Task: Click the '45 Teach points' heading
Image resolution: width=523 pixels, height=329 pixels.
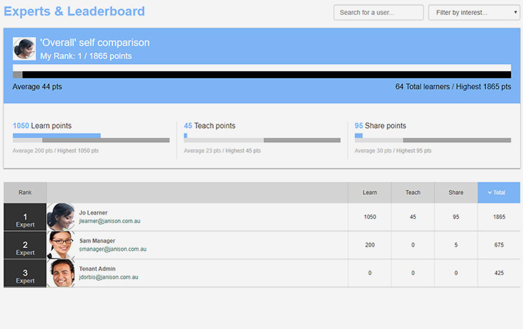Action: pyautogui.click(x=209, y=126)
